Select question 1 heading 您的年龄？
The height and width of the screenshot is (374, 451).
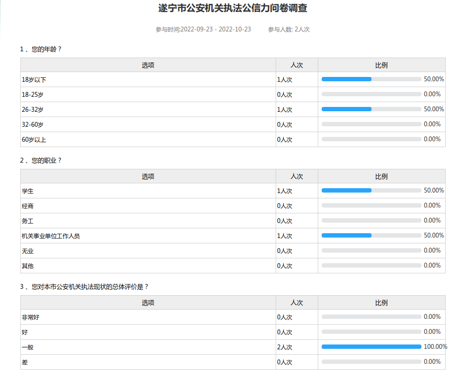pos(41,49)
